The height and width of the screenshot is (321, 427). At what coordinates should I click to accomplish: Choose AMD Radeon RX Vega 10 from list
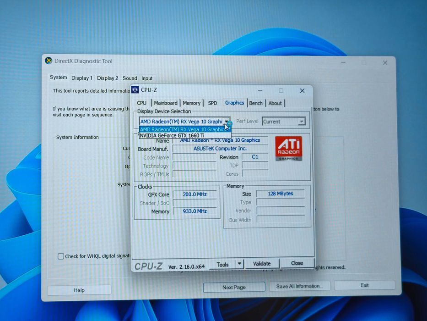coord(185,129)
